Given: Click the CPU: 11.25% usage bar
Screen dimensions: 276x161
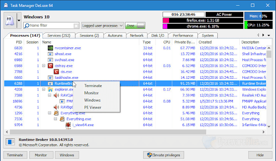Looking at the screenshot, I should (x=258, y=25).
